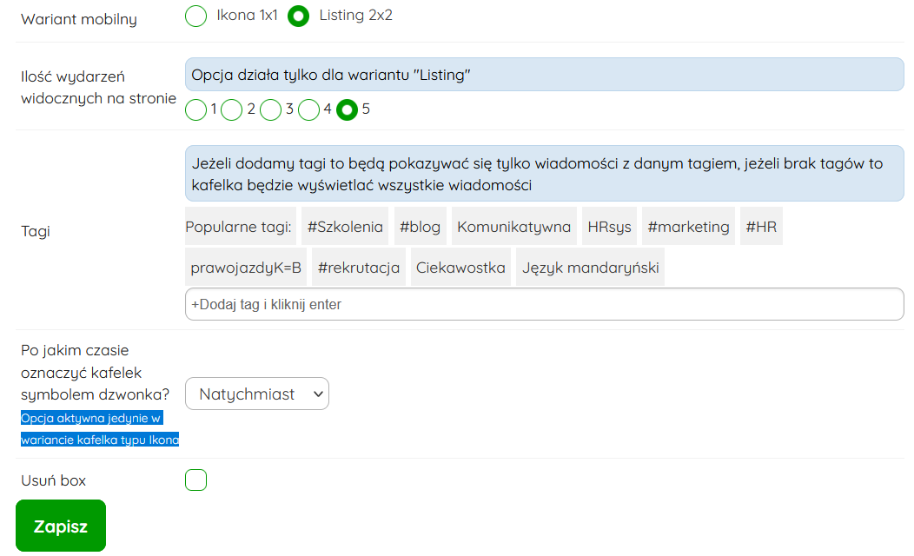Viewport: 914px width, 556px height.
Task: Add the #Szkolenia popular tag
Action: (345, 227)
